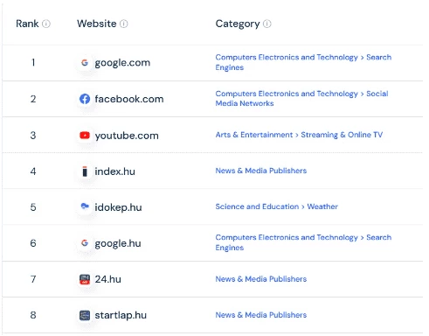Click the index.hu favicon
Viewport: 429px width, 336px height.
(85, 171)
